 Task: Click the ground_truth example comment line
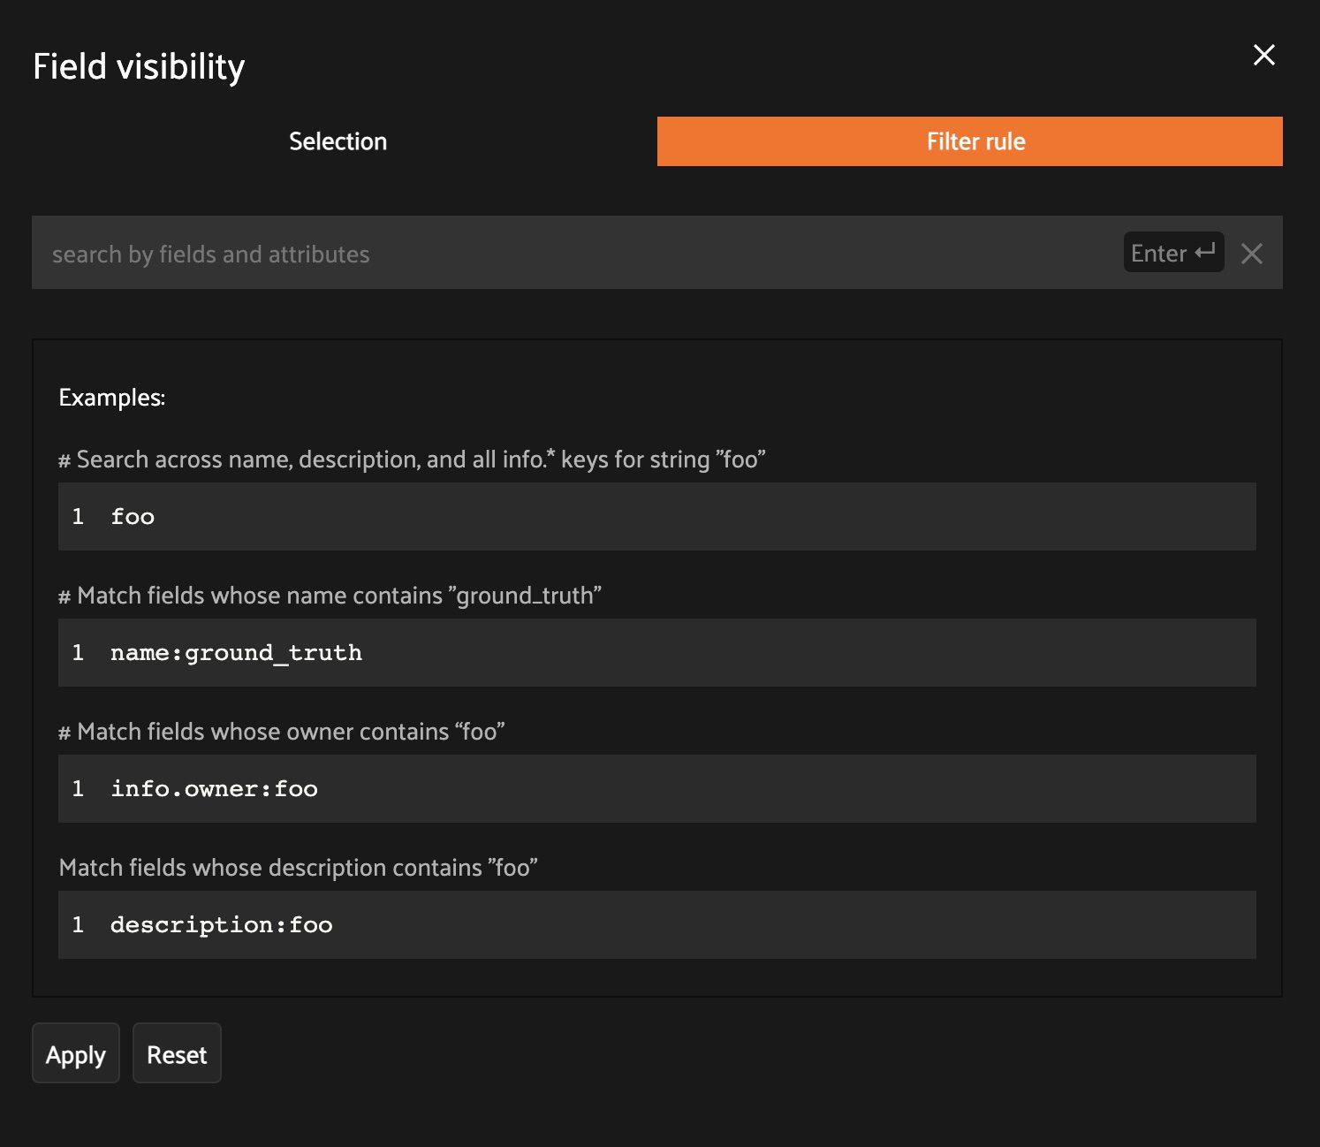(330, 596)
